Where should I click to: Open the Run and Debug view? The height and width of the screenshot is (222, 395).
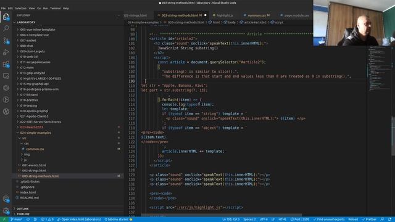tap(6, 52)
